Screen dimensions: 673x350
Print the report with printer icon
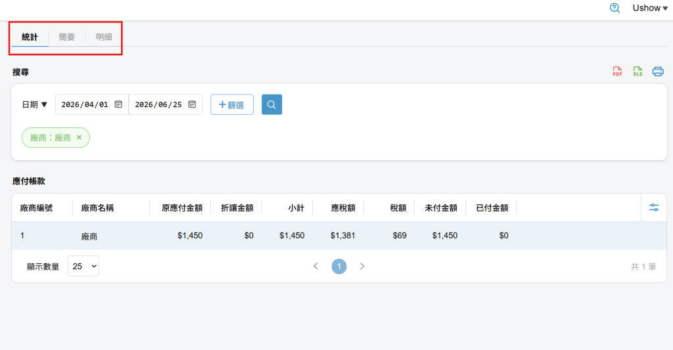pos(657,72)
